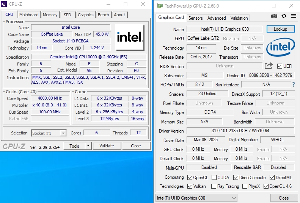The height and width of the screenshot is (203, 300).
Task: Switch to the Bench tab
Action: click(103, 15)
